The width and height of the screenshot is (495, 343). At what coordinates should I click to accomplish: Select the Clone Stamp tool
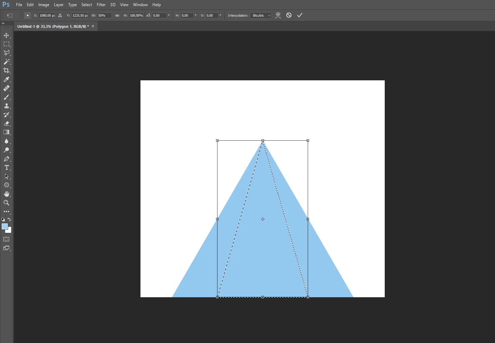[x=6, y=106]
